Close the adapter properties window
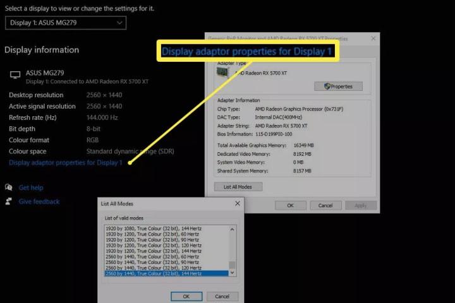 [373, 39]
